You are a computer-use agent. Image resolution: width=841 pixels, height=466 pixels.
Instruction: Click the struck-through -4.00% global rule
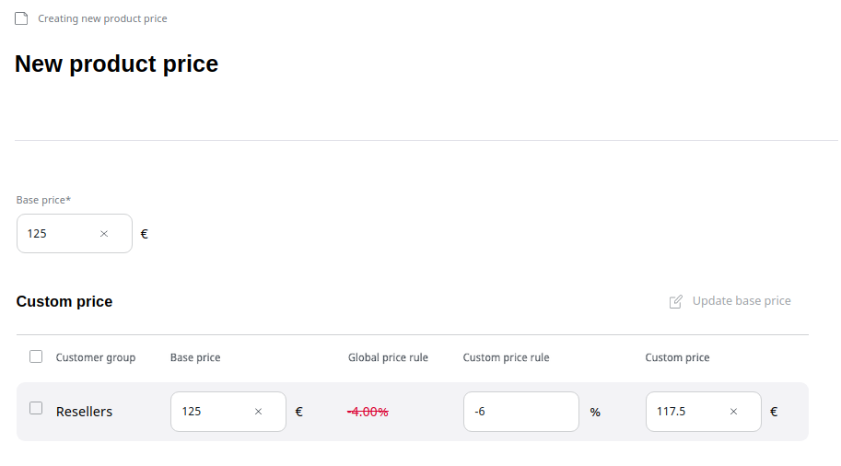click(x=368, y=412)
